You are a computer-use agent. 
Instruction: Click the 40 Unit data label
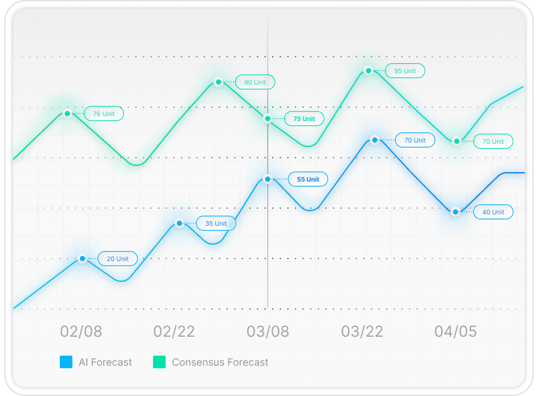tap(493, 212)
